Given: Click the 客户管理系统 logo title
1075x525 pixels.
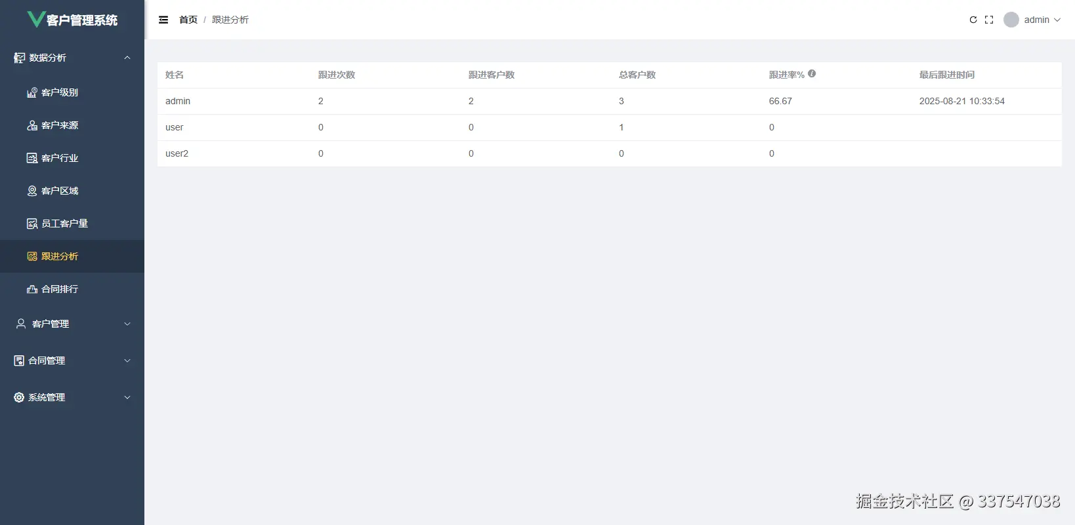Looking at the screenshot, I should pos(81,20).
